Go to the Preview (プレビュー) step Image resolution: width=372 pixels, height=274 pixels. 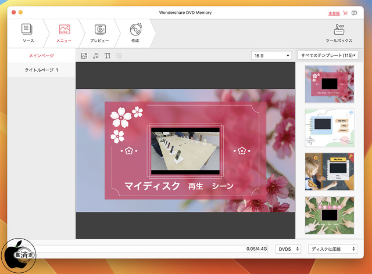click(x=99, y=33)
